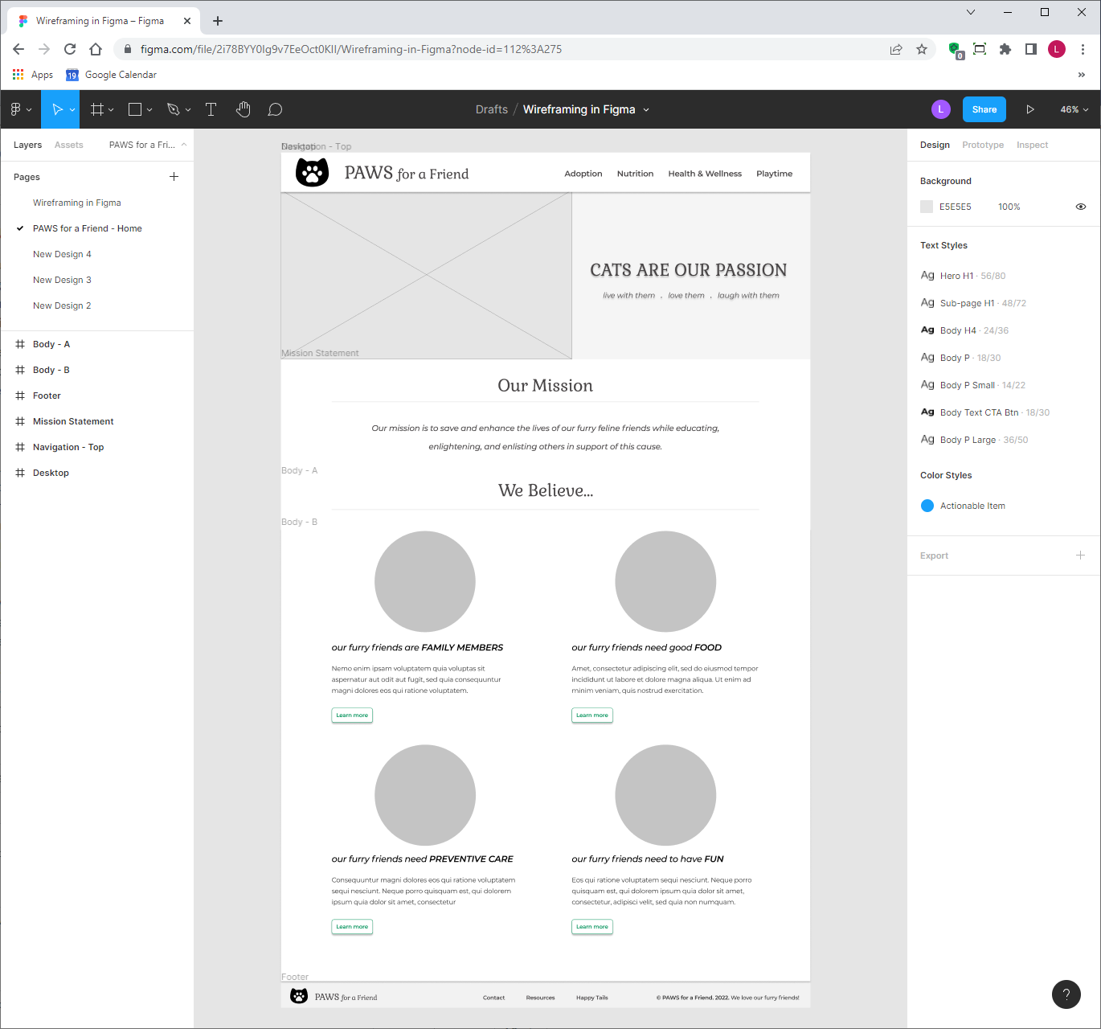Select the Hand tool
The width and height of the screenshot is (1101, 1029).
coord(243,109)
